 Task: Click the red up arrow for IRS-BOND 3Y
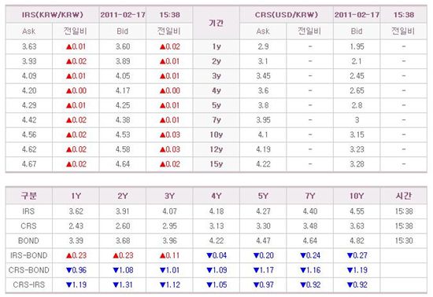coord(163,255)
